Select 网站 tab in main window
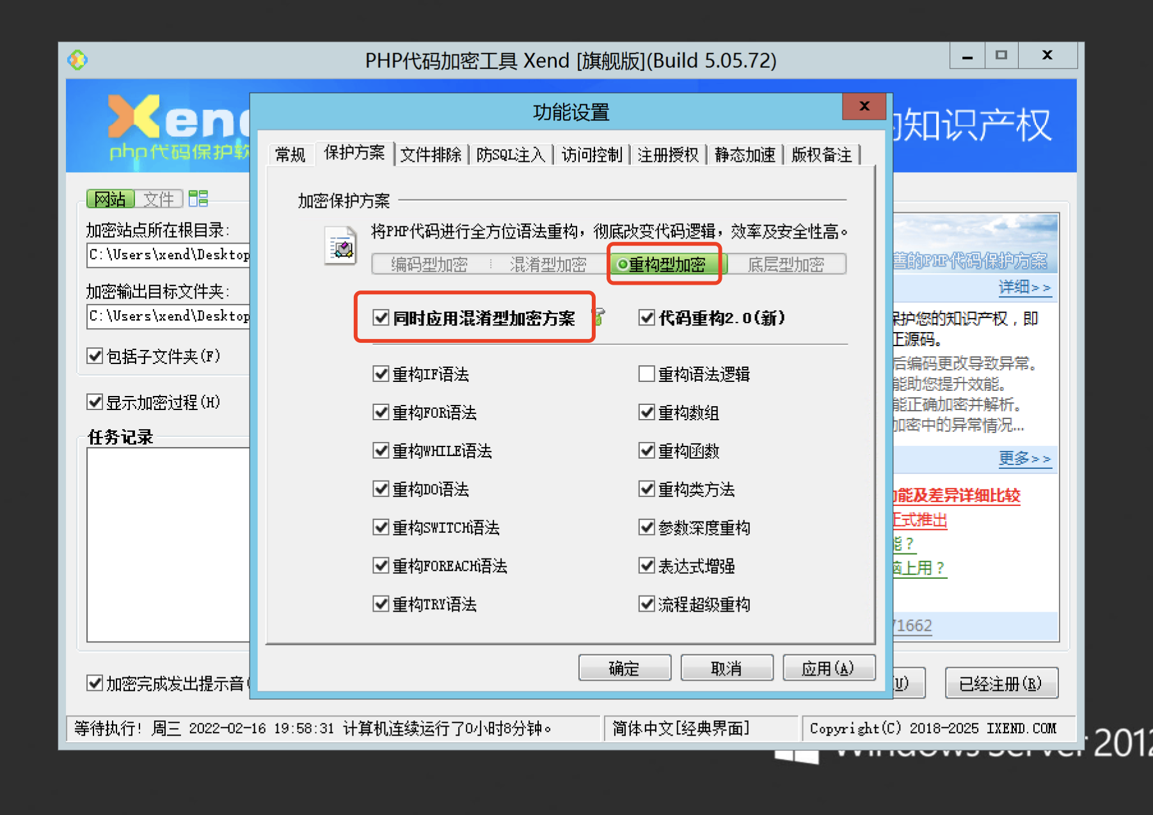Viewport: 1153px width, 815px height. (x=111, y=199)
